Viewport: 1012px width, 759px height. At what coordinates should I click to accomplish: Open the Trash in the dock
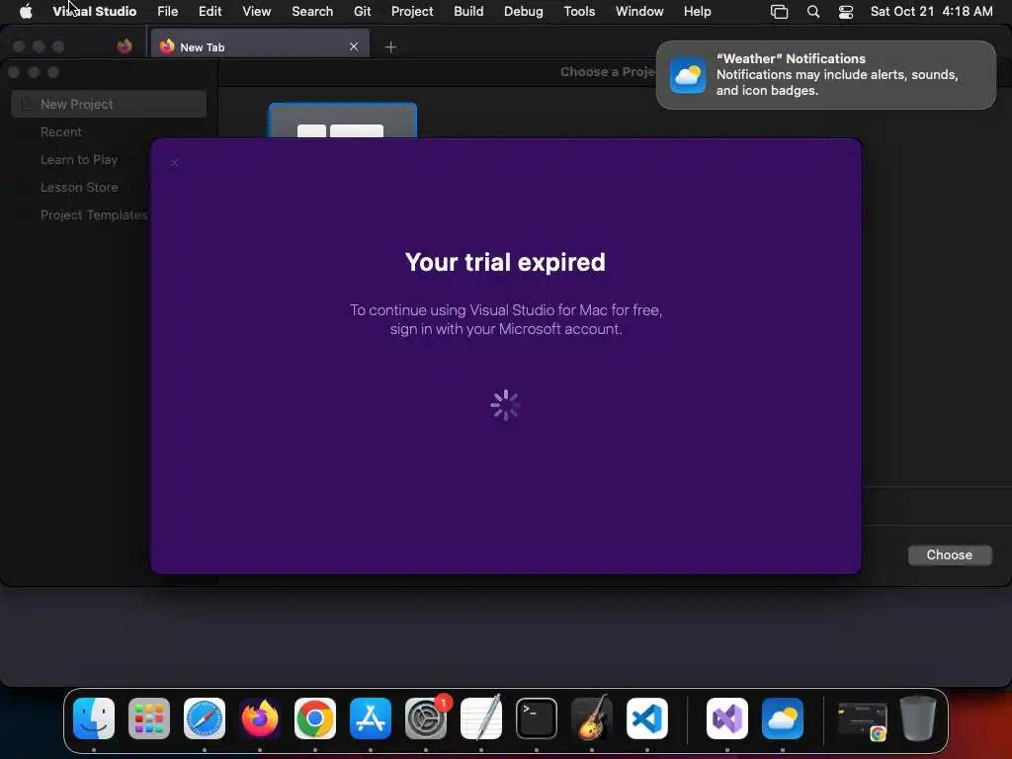(x=918, y=718)
